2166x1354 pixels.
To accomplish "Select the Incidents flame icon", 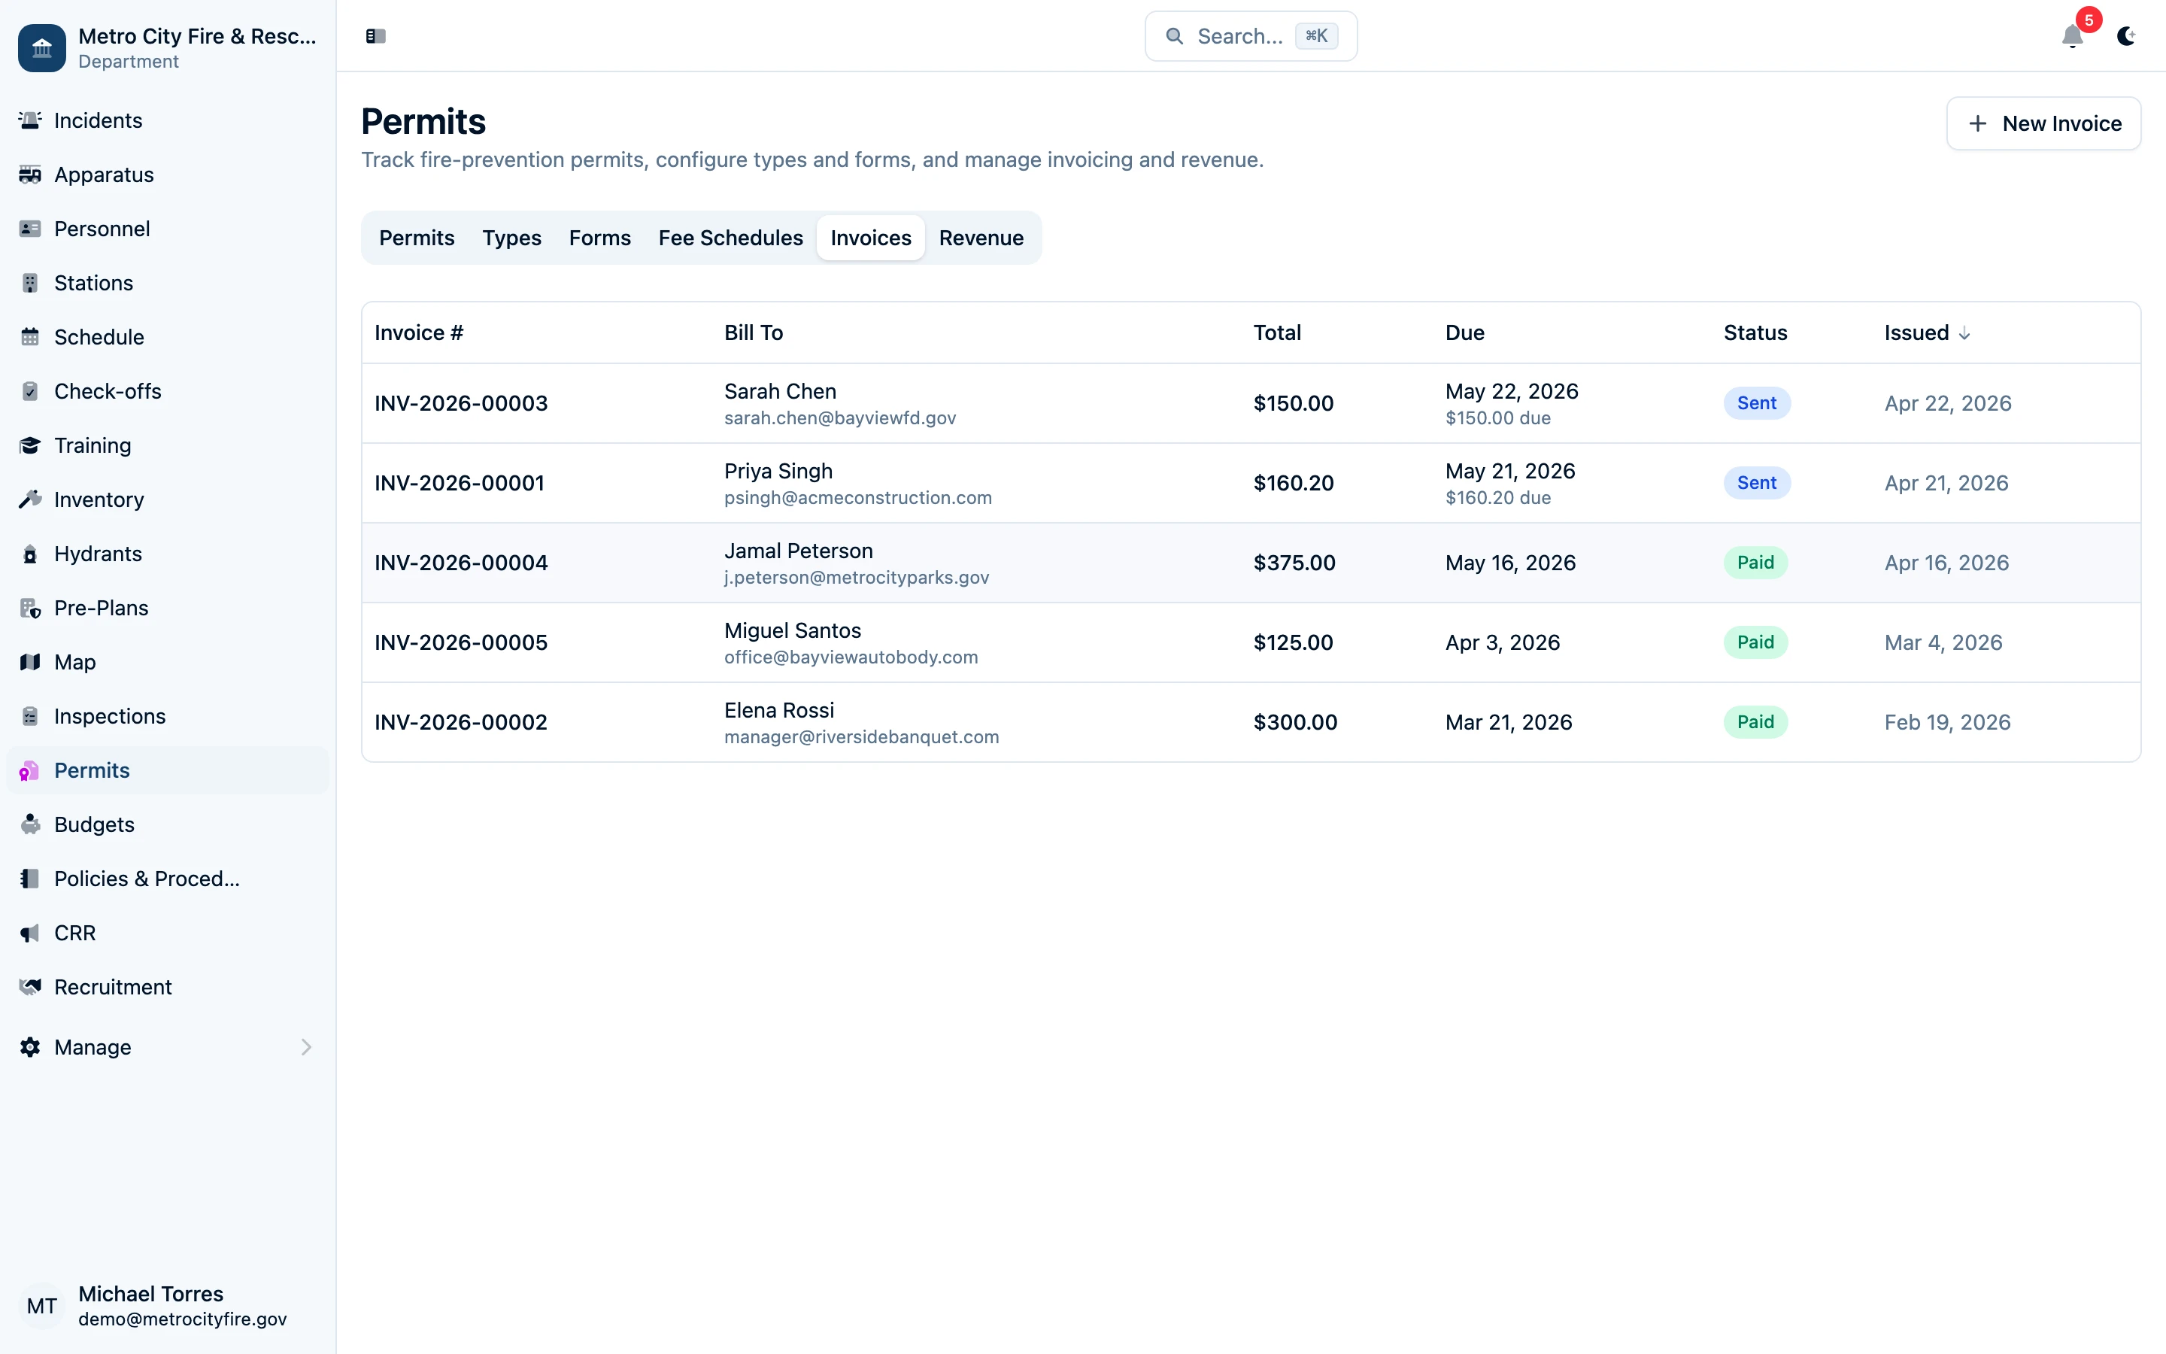I will click(x=29, y=120).
